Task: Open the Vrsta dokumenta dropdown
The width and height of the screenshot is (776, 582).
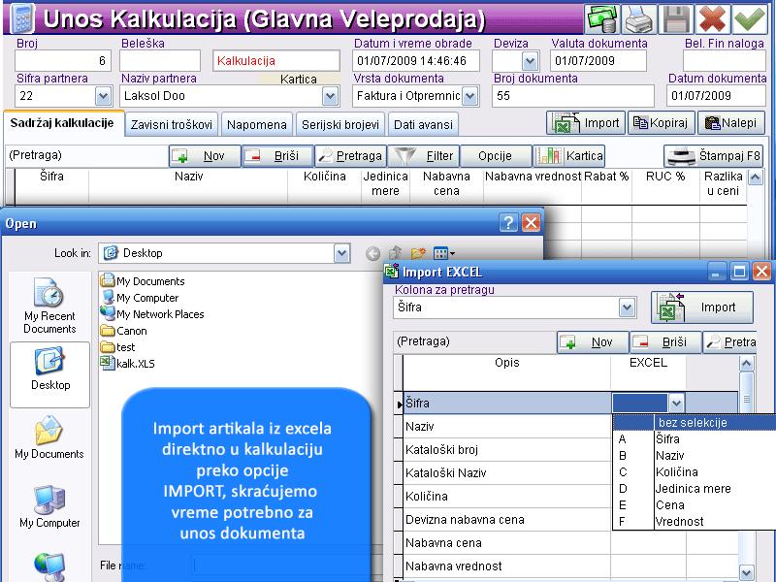Action: 470,96
